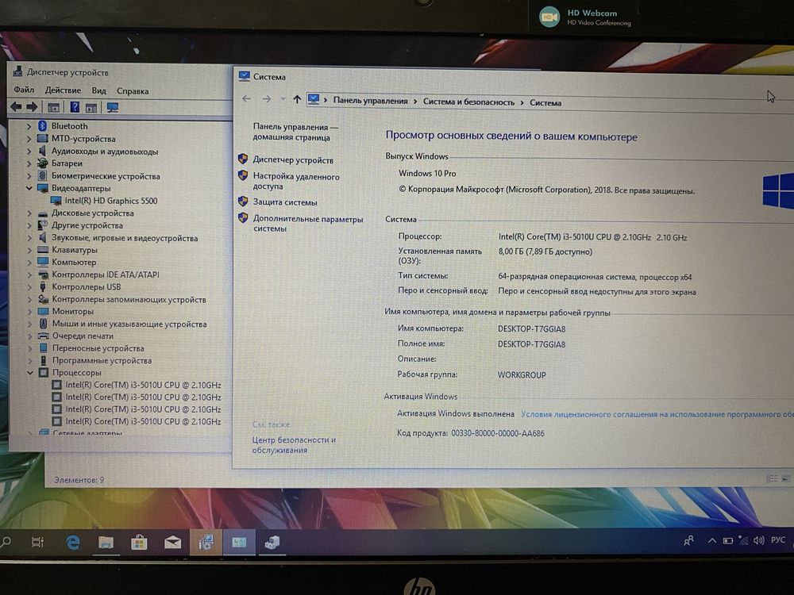Click the Видеоадаптеры display adapter icon
This screenshot has width=794, height=595.
pos(43,188)
